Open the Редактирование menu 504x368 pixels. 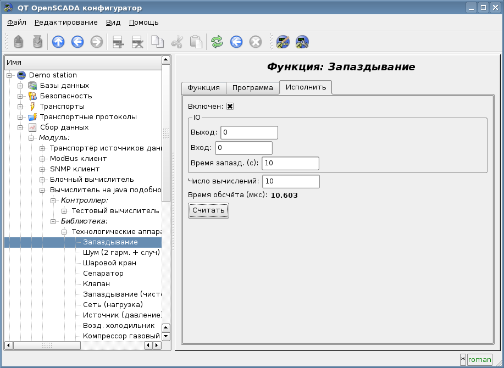[x=66, y=23]
